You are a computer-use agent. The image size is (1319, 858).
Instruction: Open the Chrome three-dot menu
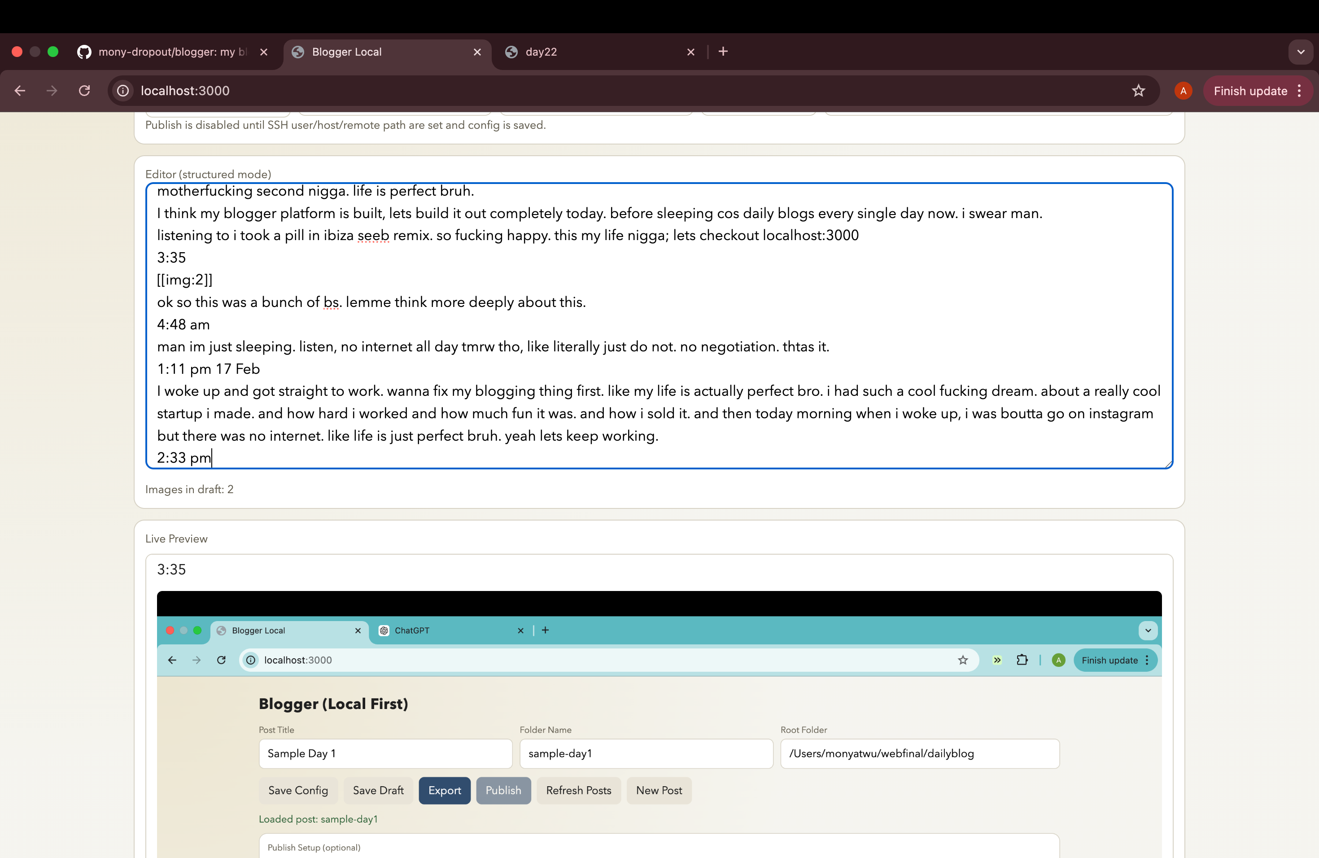[1300, 90]
